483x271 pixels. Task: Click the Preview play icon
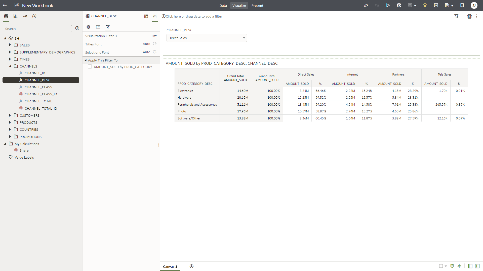point(388,6)
